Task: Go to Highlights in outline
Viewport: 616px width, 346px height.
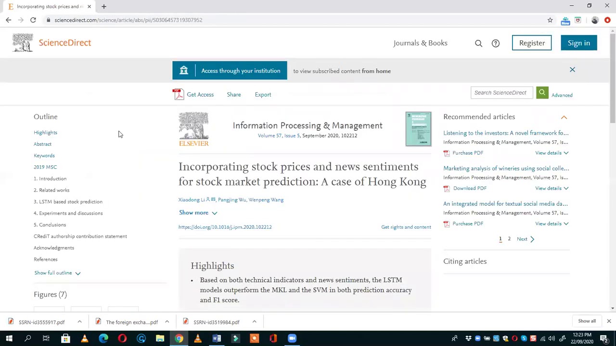Action: [x=45, y=133]
